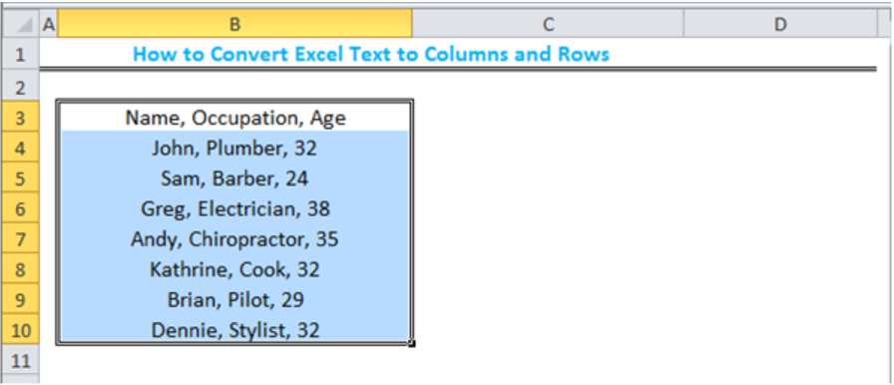Viewport: 894px width, 385px height.
Task: Click the title cell about Text to Columns
Action: tap(371, 54)
